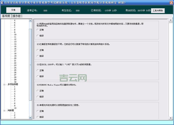The height and width of the screenshot is (125, 174).
Task: Collapse the 多项选择题 tree node
Action: (x=4, y=84)
